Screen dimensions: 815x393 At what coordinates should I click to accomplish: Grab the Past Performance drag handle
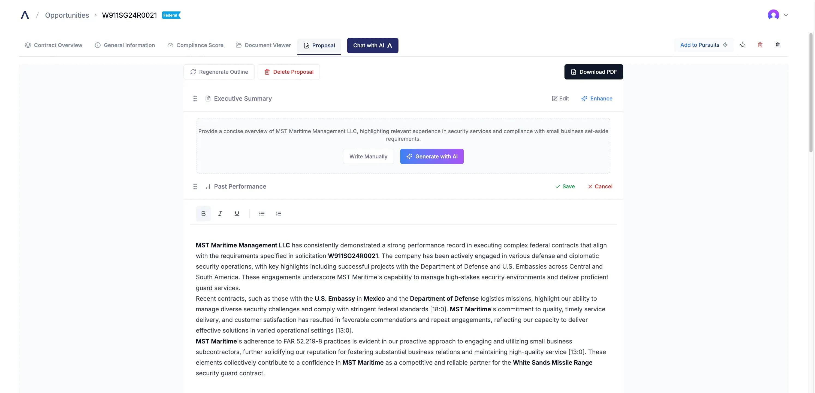click(x=195, y=186)
